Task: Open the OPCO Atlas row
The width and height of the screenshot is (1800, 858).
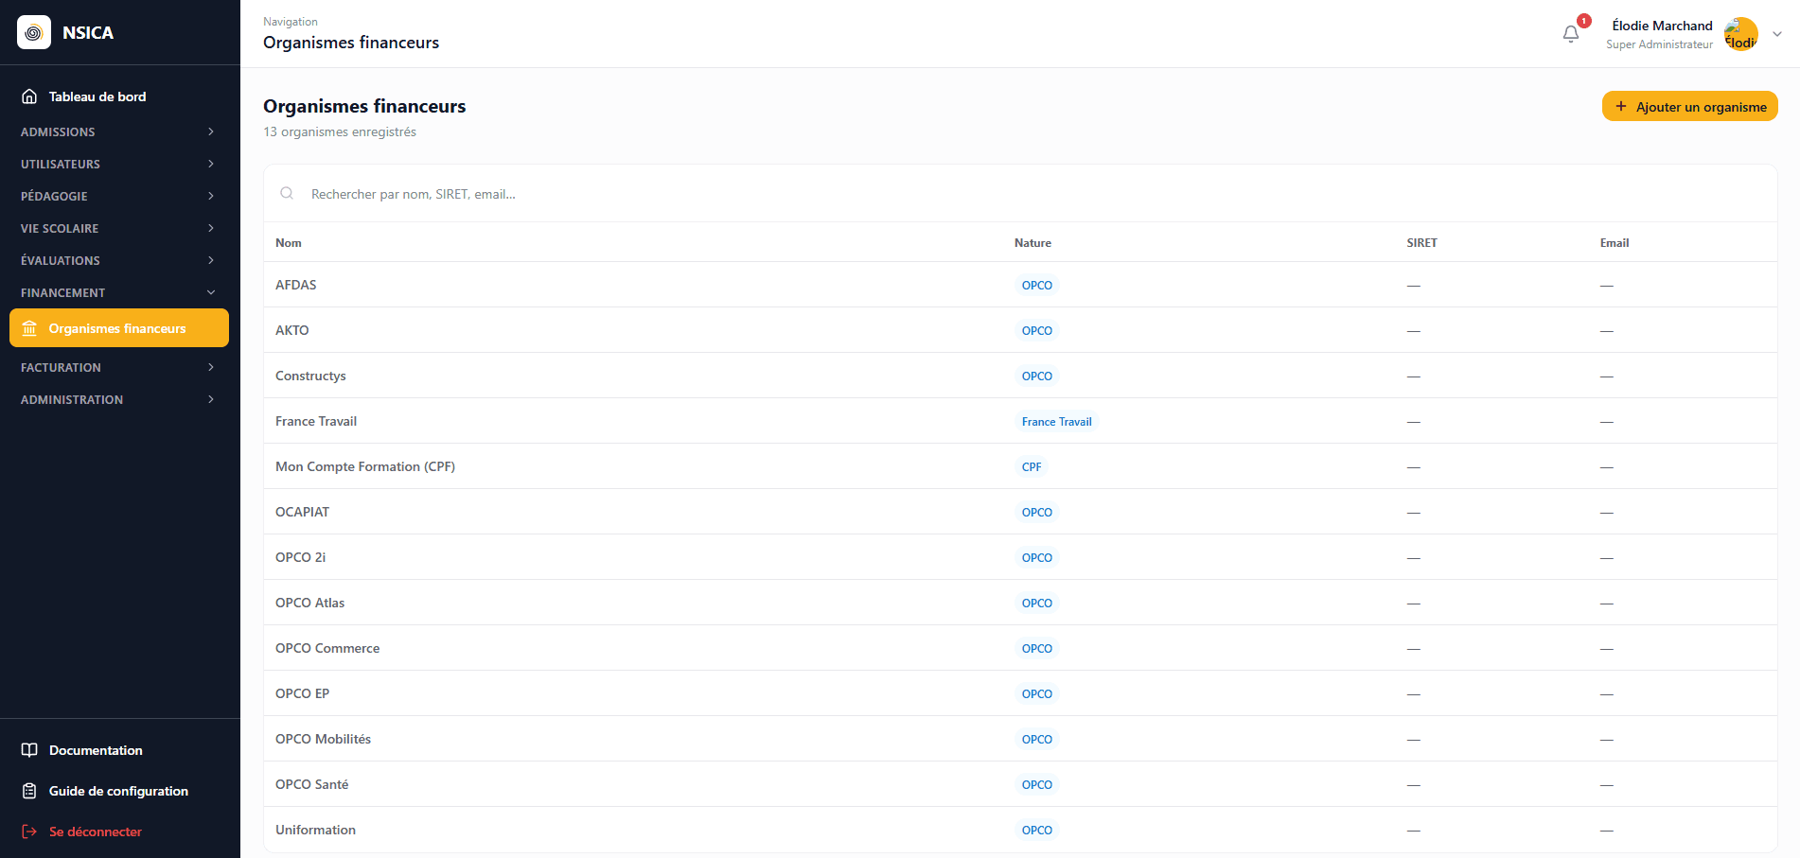Action: pyautogui.click(x=1020, y=603)
